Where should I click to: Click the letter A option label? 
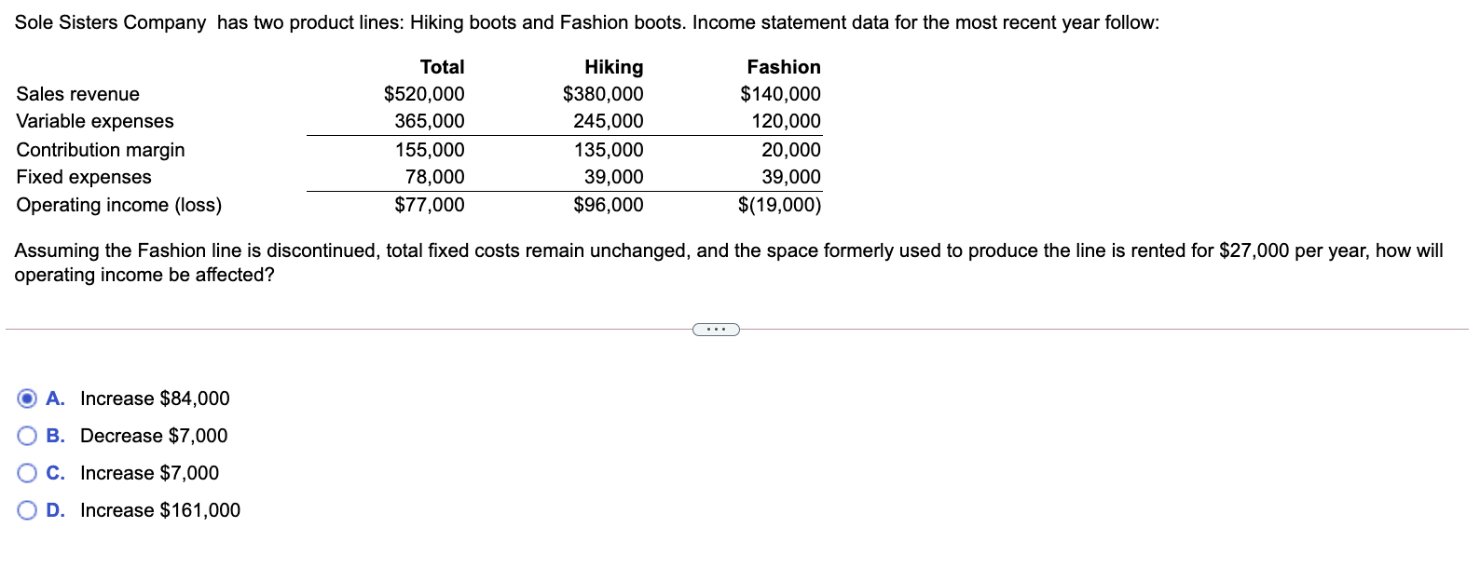[55, 399]
